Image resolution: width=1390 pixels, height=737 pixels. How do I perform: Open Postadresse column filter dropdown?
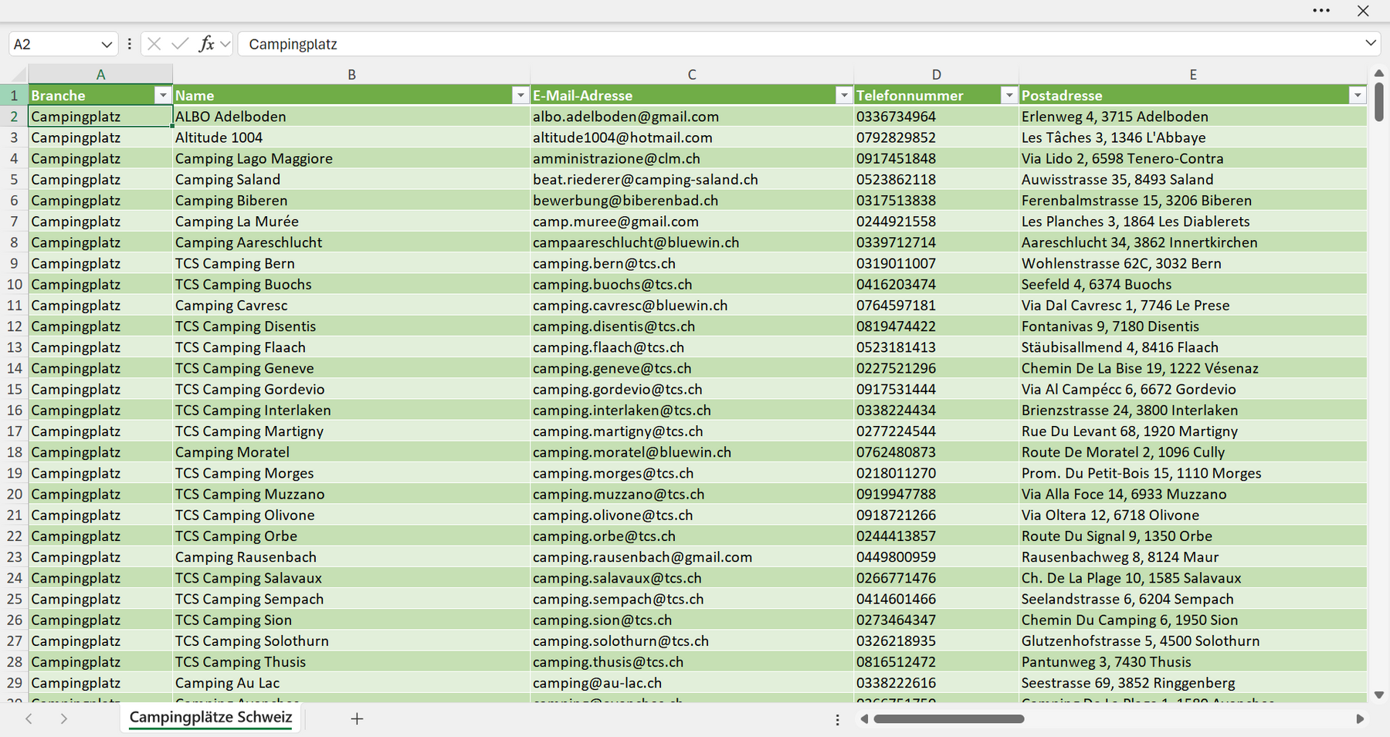(1358, 95)
